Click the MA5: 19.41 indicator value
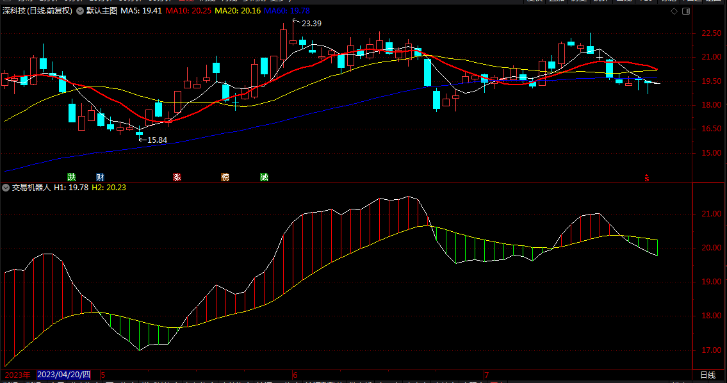727x383 pixels. coord(142,11)
